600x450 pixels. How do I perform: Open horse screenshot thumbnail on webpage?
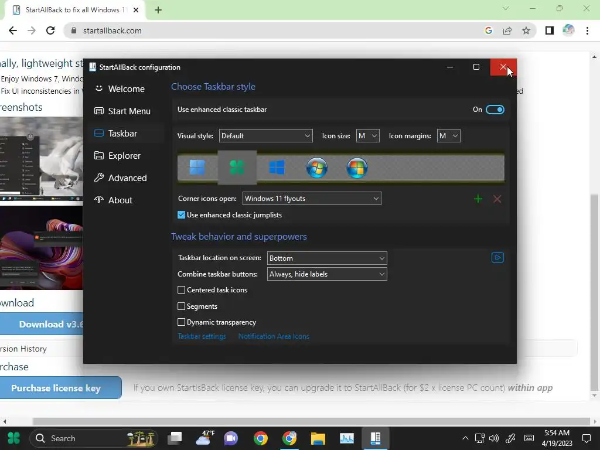coord(42,159)
